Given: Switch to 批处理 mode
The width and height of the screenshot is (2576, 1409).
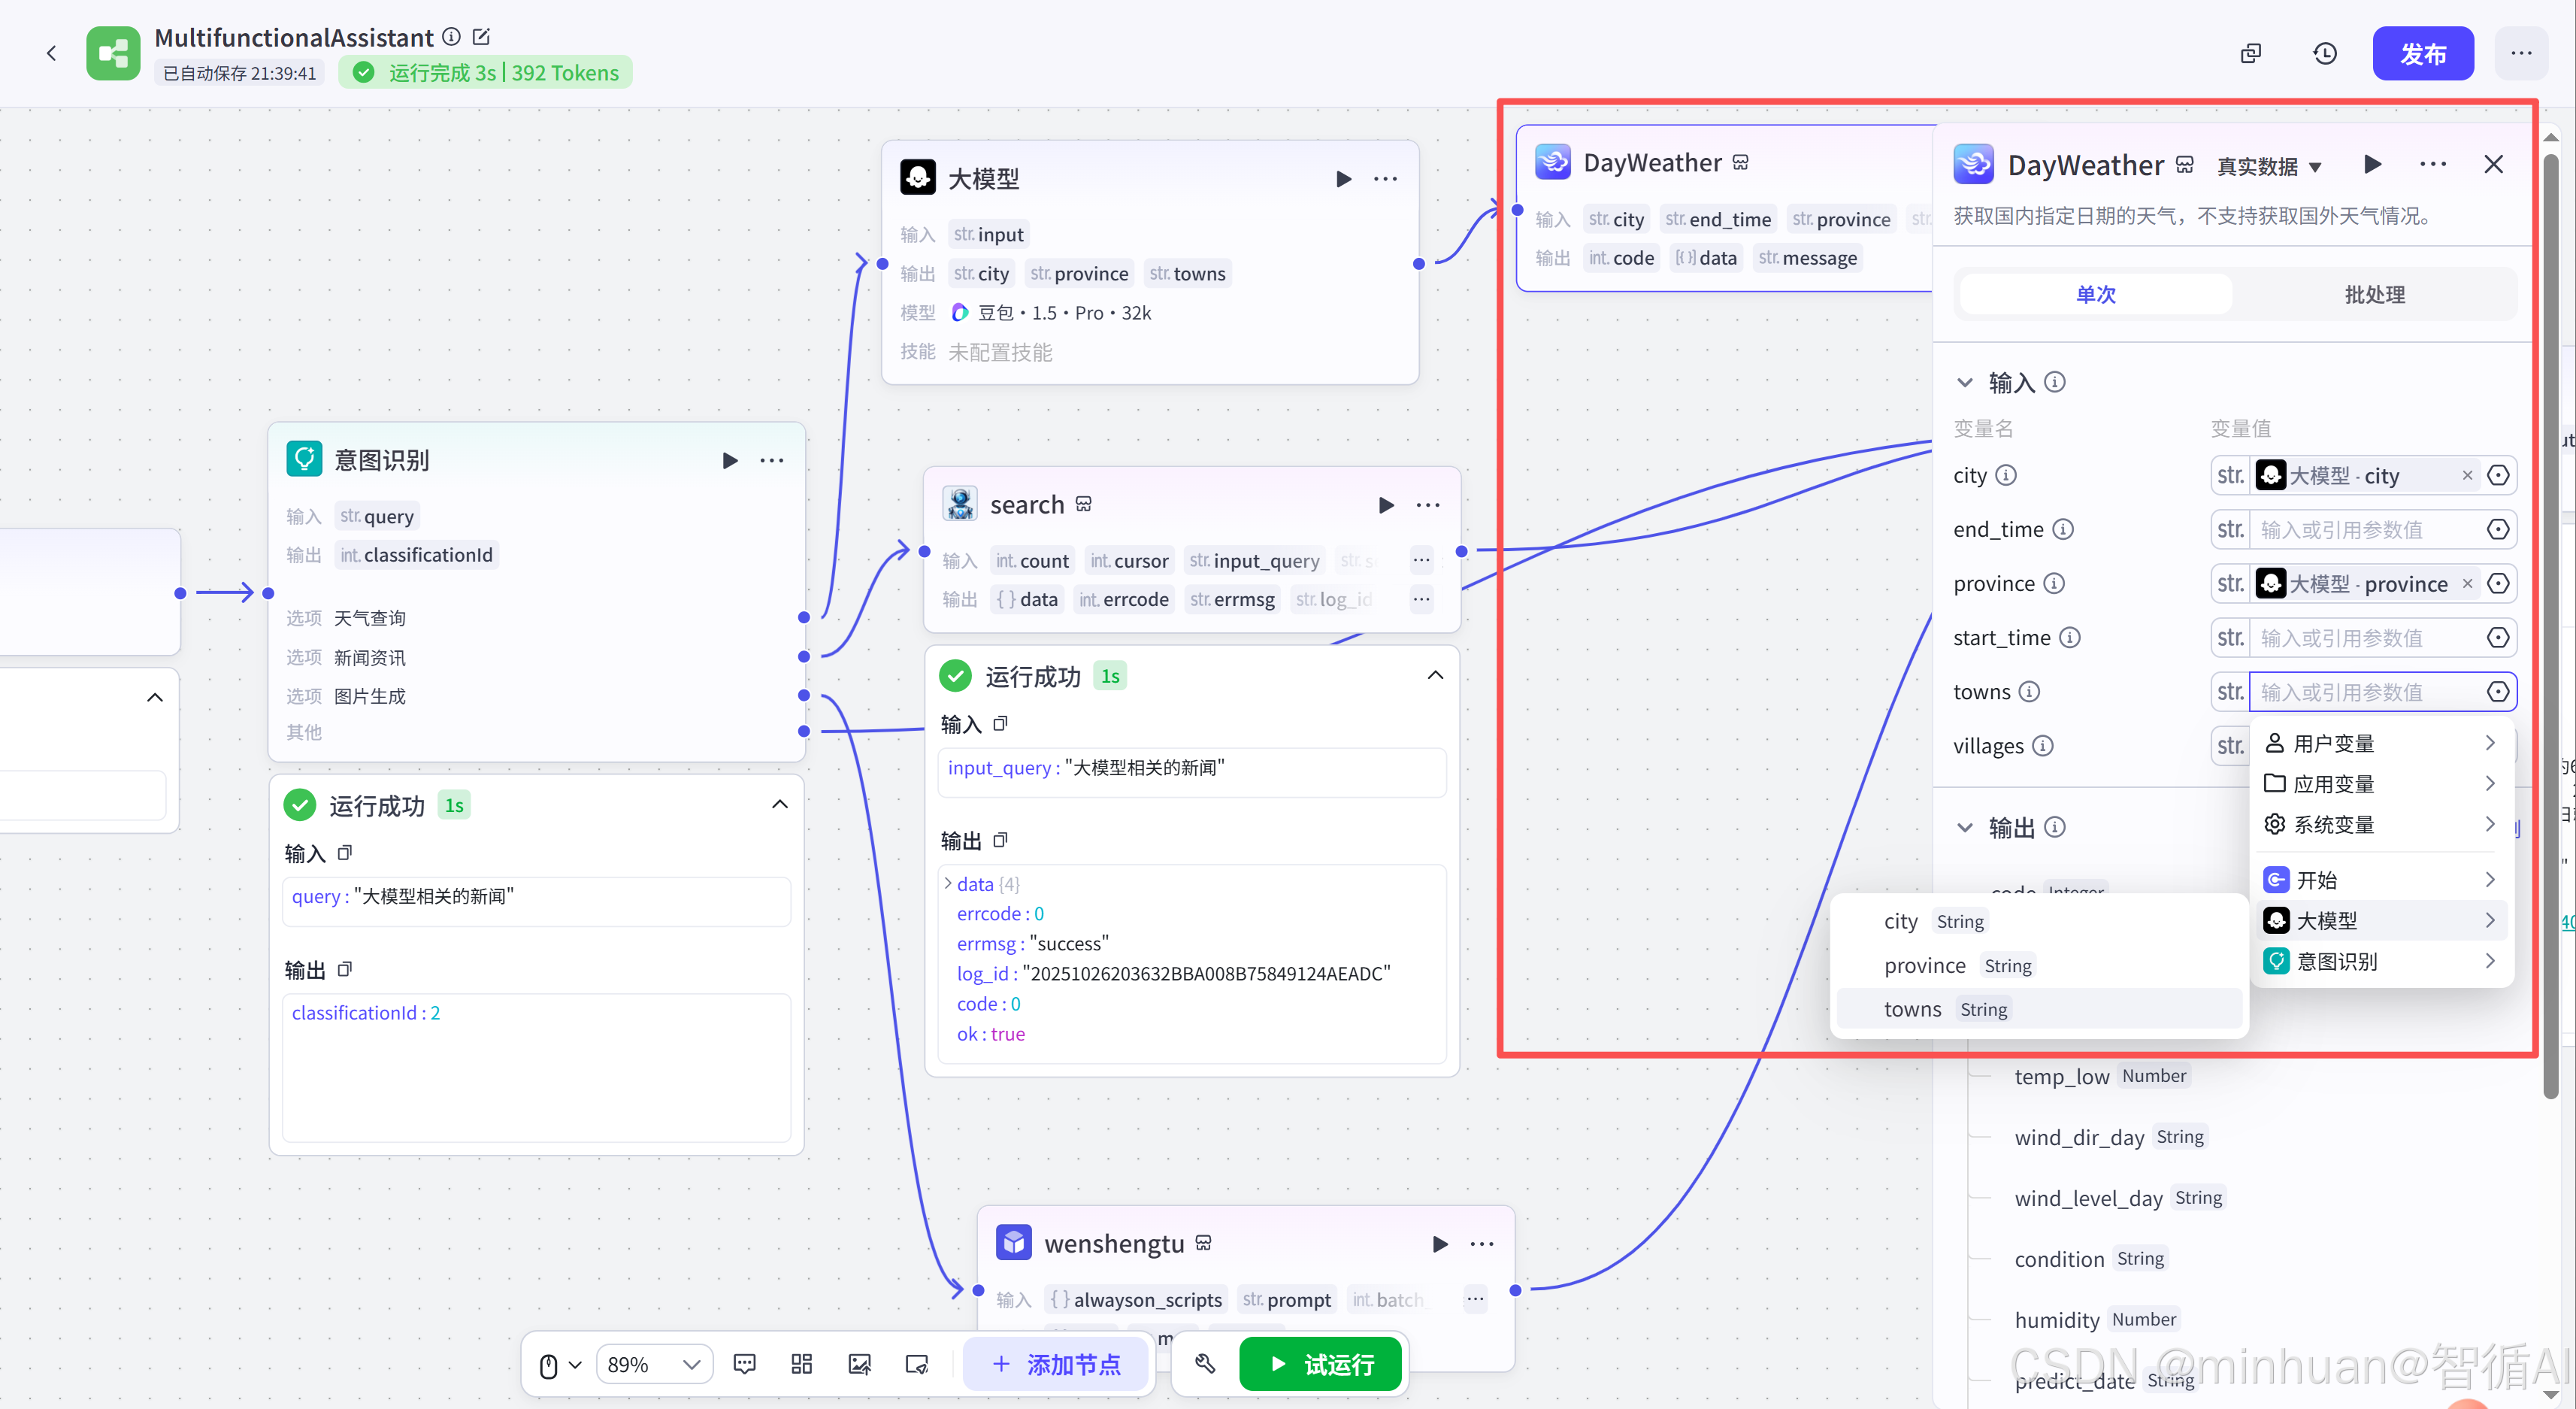Looking at the screenshot, I should pyautogui.click(x=2374, y=295).
